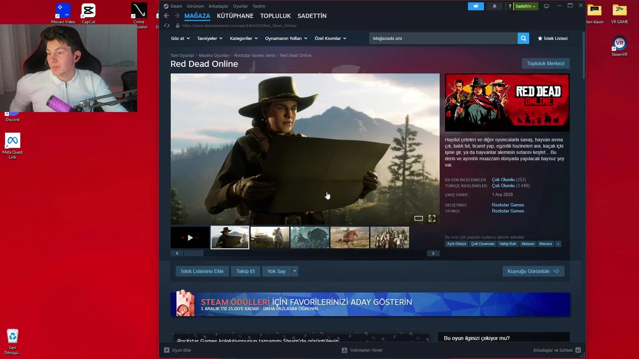This screenshot has height=359, width=639.
Task: Click the Vahşi Batı tag
Action: (508, 244)
